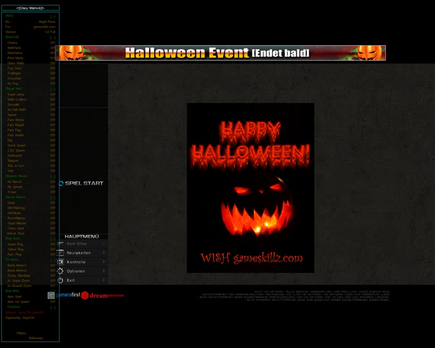This screenshot has height=348, width=435.
Task: Click the gear icon beside Optionen
Action: point(60,271)
